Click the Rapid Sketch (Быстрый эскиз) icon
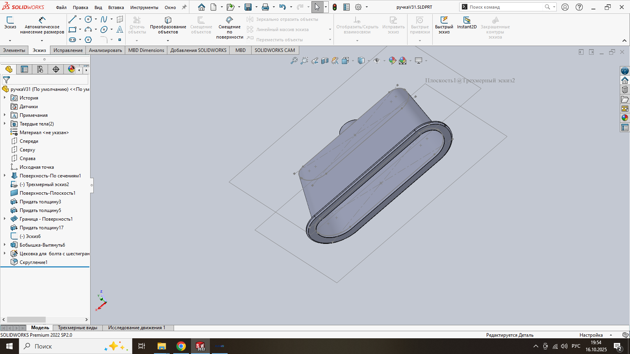Image resolution: width=630 pixels, height=354 pixels. (444, 20)
